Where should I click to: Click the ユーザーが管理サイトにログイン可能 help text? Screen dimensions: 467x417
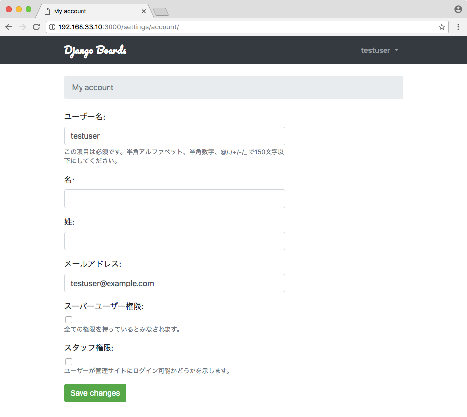pyautogui.click(x=147, y=371)
